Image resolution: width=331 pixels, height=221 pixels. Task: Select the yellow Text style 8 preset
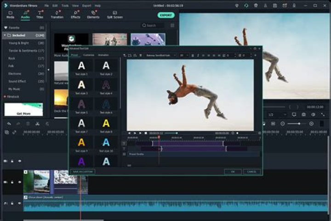coord(106,125)
